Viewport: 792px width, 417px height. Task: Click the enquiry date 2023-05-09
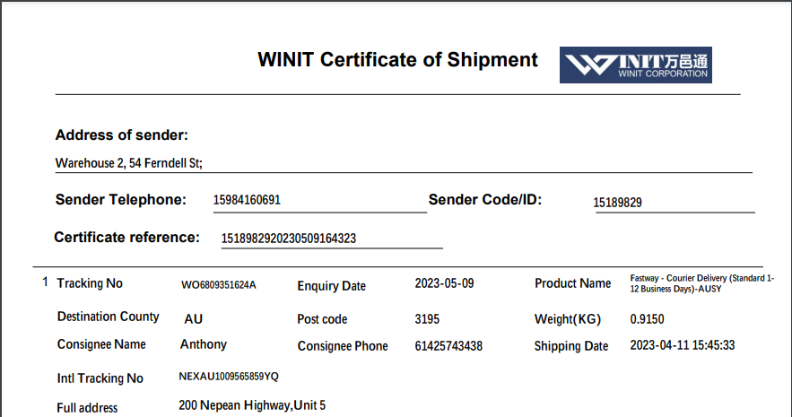pyautogui.click(x=444, y=283)
